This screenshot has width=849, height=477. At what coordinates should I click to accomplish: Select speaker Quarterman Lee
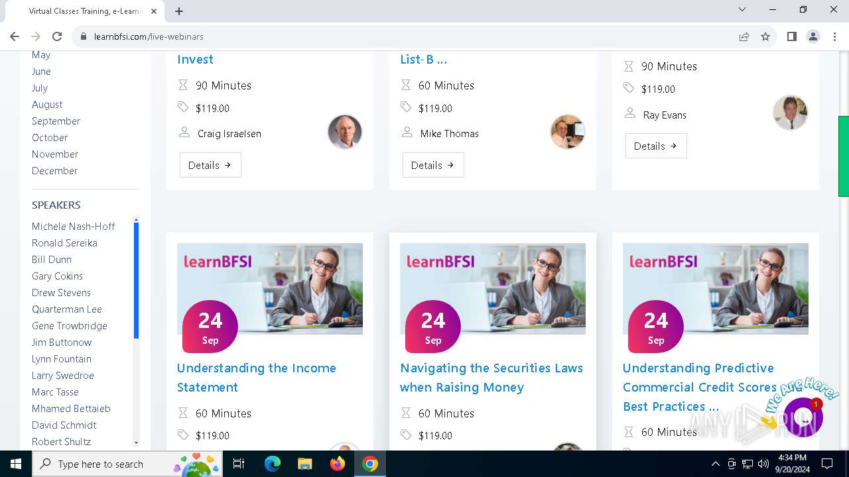point(67,309)
